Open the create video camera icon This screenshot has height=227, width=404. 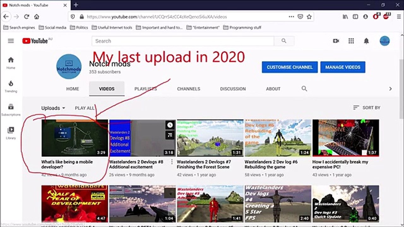[336, 41]
